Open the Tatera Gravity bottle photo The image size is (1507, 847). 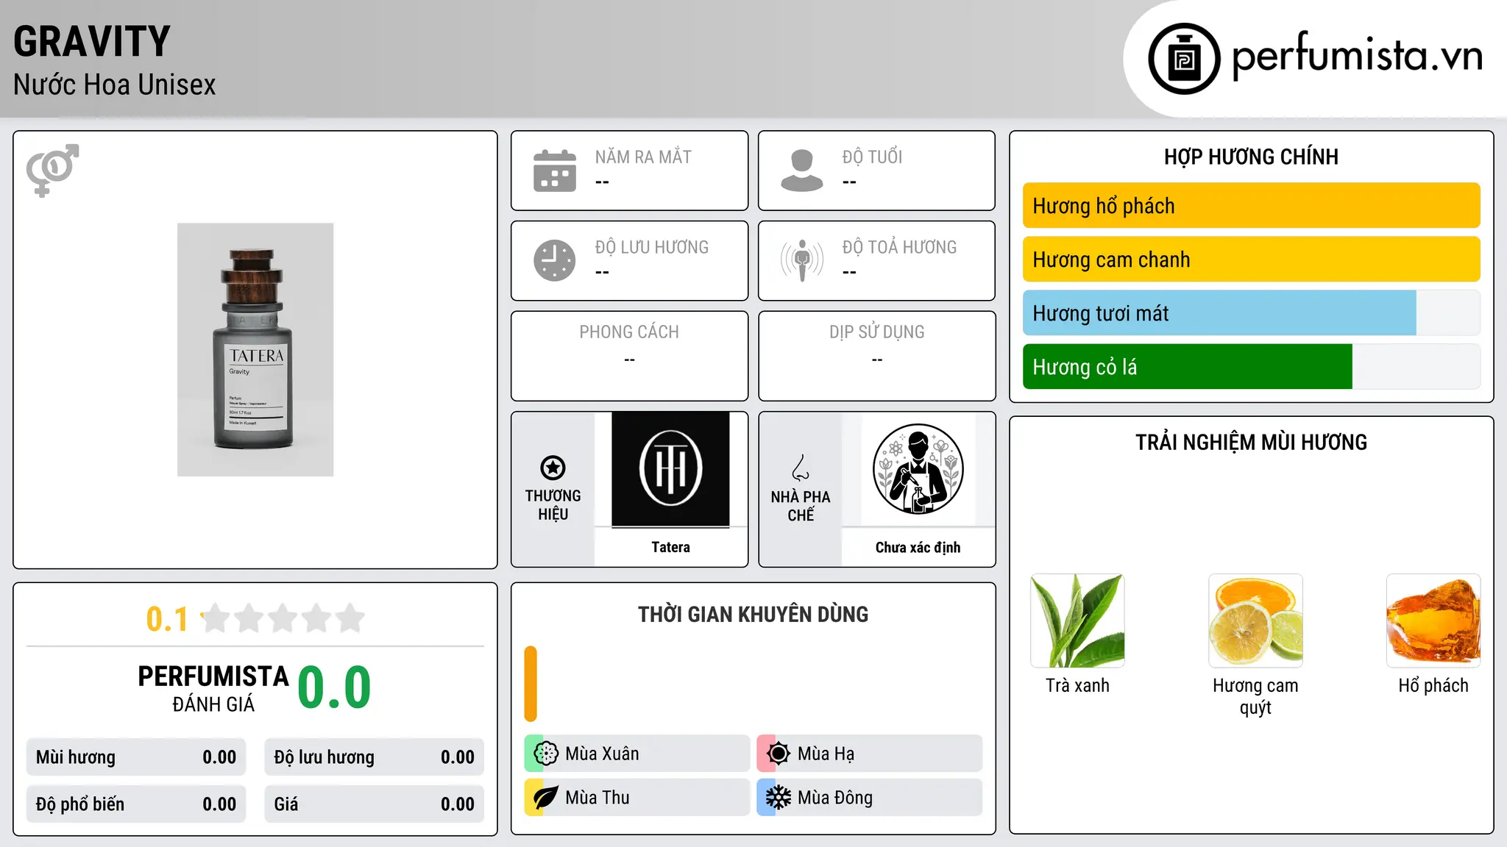(x=255, y=349)
